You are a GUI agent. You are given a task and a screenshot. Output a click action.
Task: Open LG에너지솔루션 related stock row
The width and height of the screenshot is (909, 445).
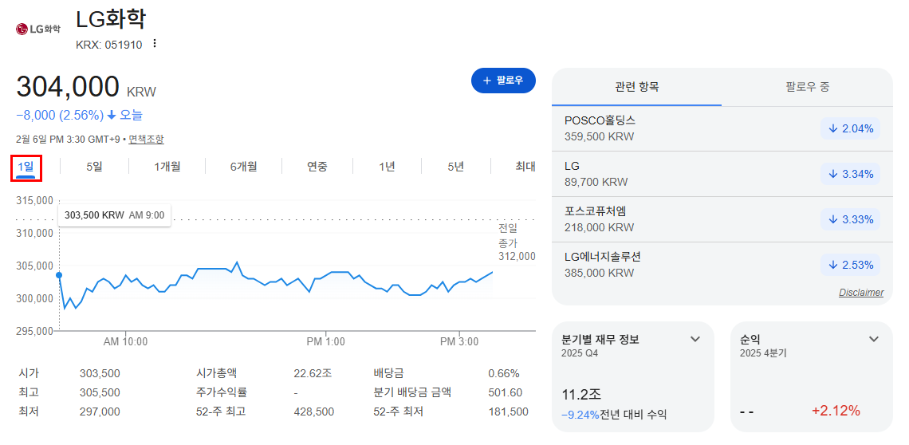(722, 265)
